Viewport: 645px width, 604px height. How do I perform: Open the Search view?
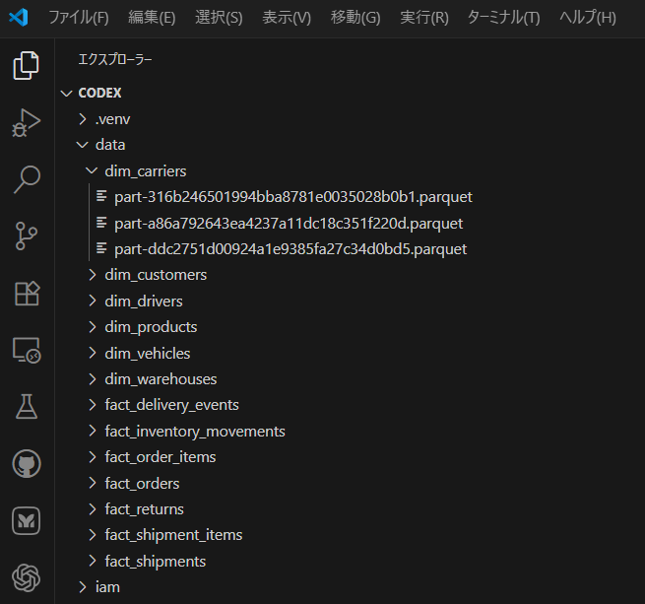click(27, 179)
